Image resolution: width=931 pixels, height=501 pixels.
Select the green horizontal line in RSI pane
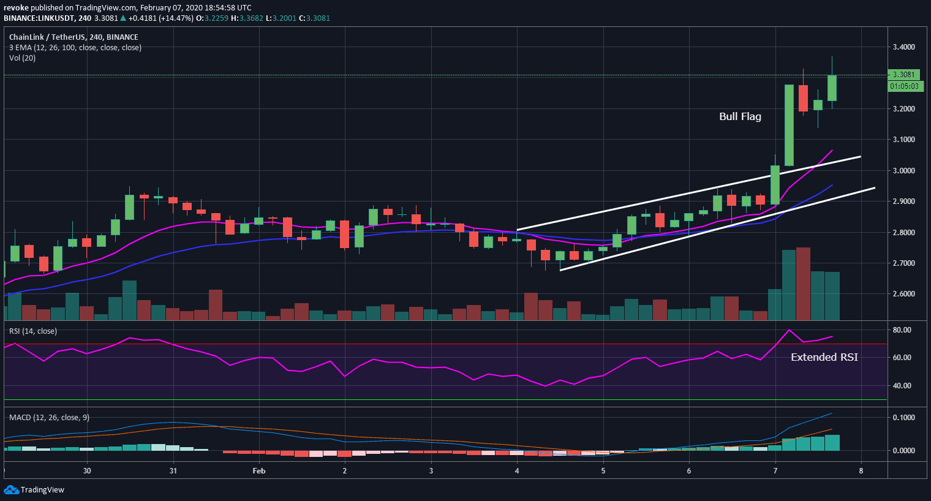tap(429, 400)
